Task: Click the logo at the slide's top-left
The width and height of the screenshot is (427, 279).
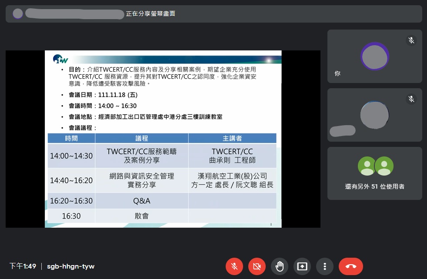Action: point(60,59)
